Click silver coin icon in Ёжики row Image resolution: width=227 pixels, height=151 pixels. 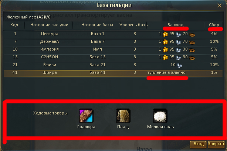[x=179, y=65]
